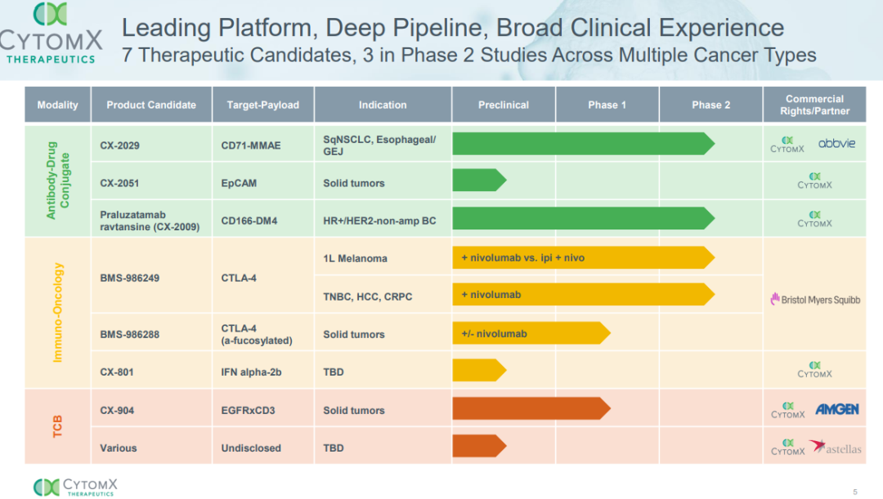Click the Astellas logo in bottom row
This screenshot has height=499, width=883.
tap(835, 448)
